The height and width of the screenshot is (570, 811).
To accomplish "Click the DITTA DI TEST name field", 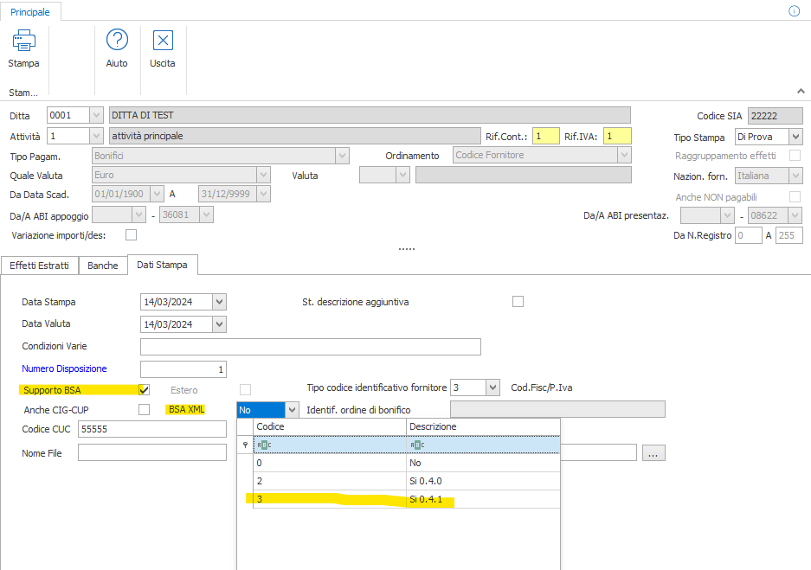I will 370,115.
